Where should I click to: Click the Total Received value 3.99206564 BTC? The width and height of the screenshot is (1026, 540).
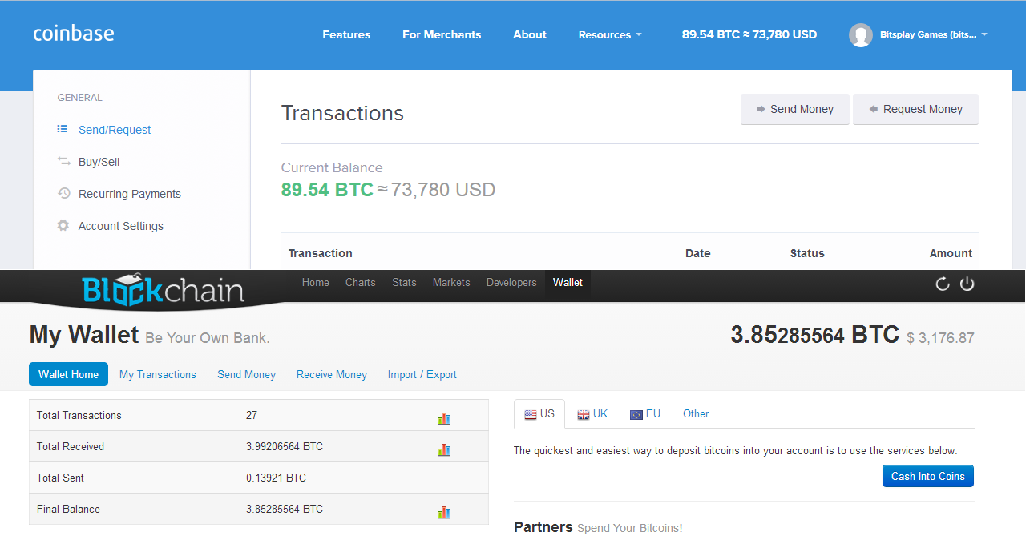(285, 446)
